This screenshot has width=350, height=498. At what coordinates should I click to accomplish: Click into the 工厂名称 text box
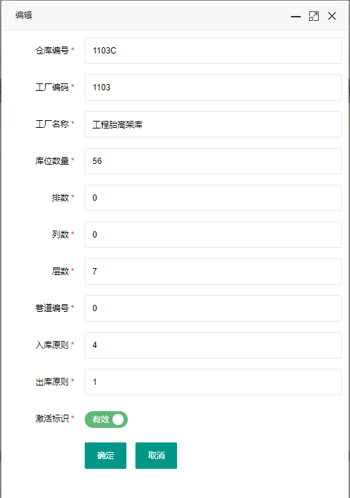213,124
